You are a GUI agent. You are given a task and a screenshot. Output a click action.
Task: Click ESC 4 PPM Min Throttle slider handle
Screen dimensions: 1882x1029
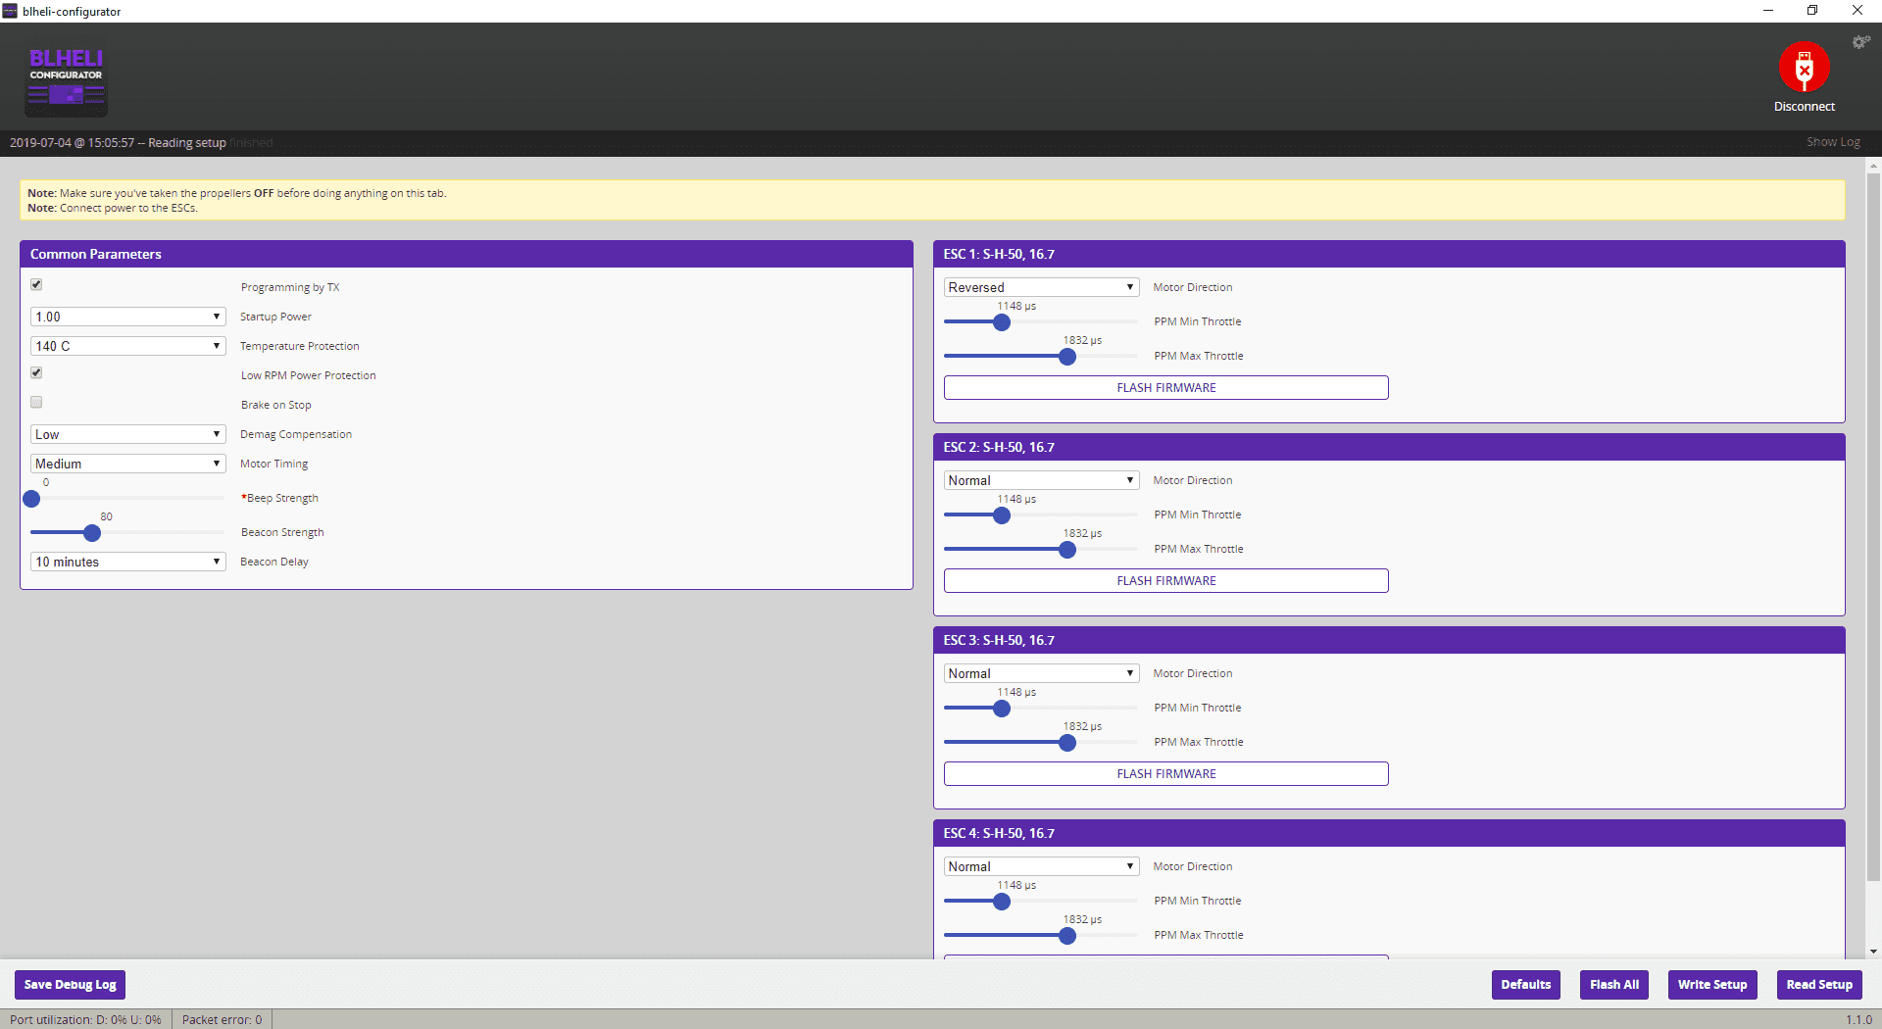tap(1002, 902)
